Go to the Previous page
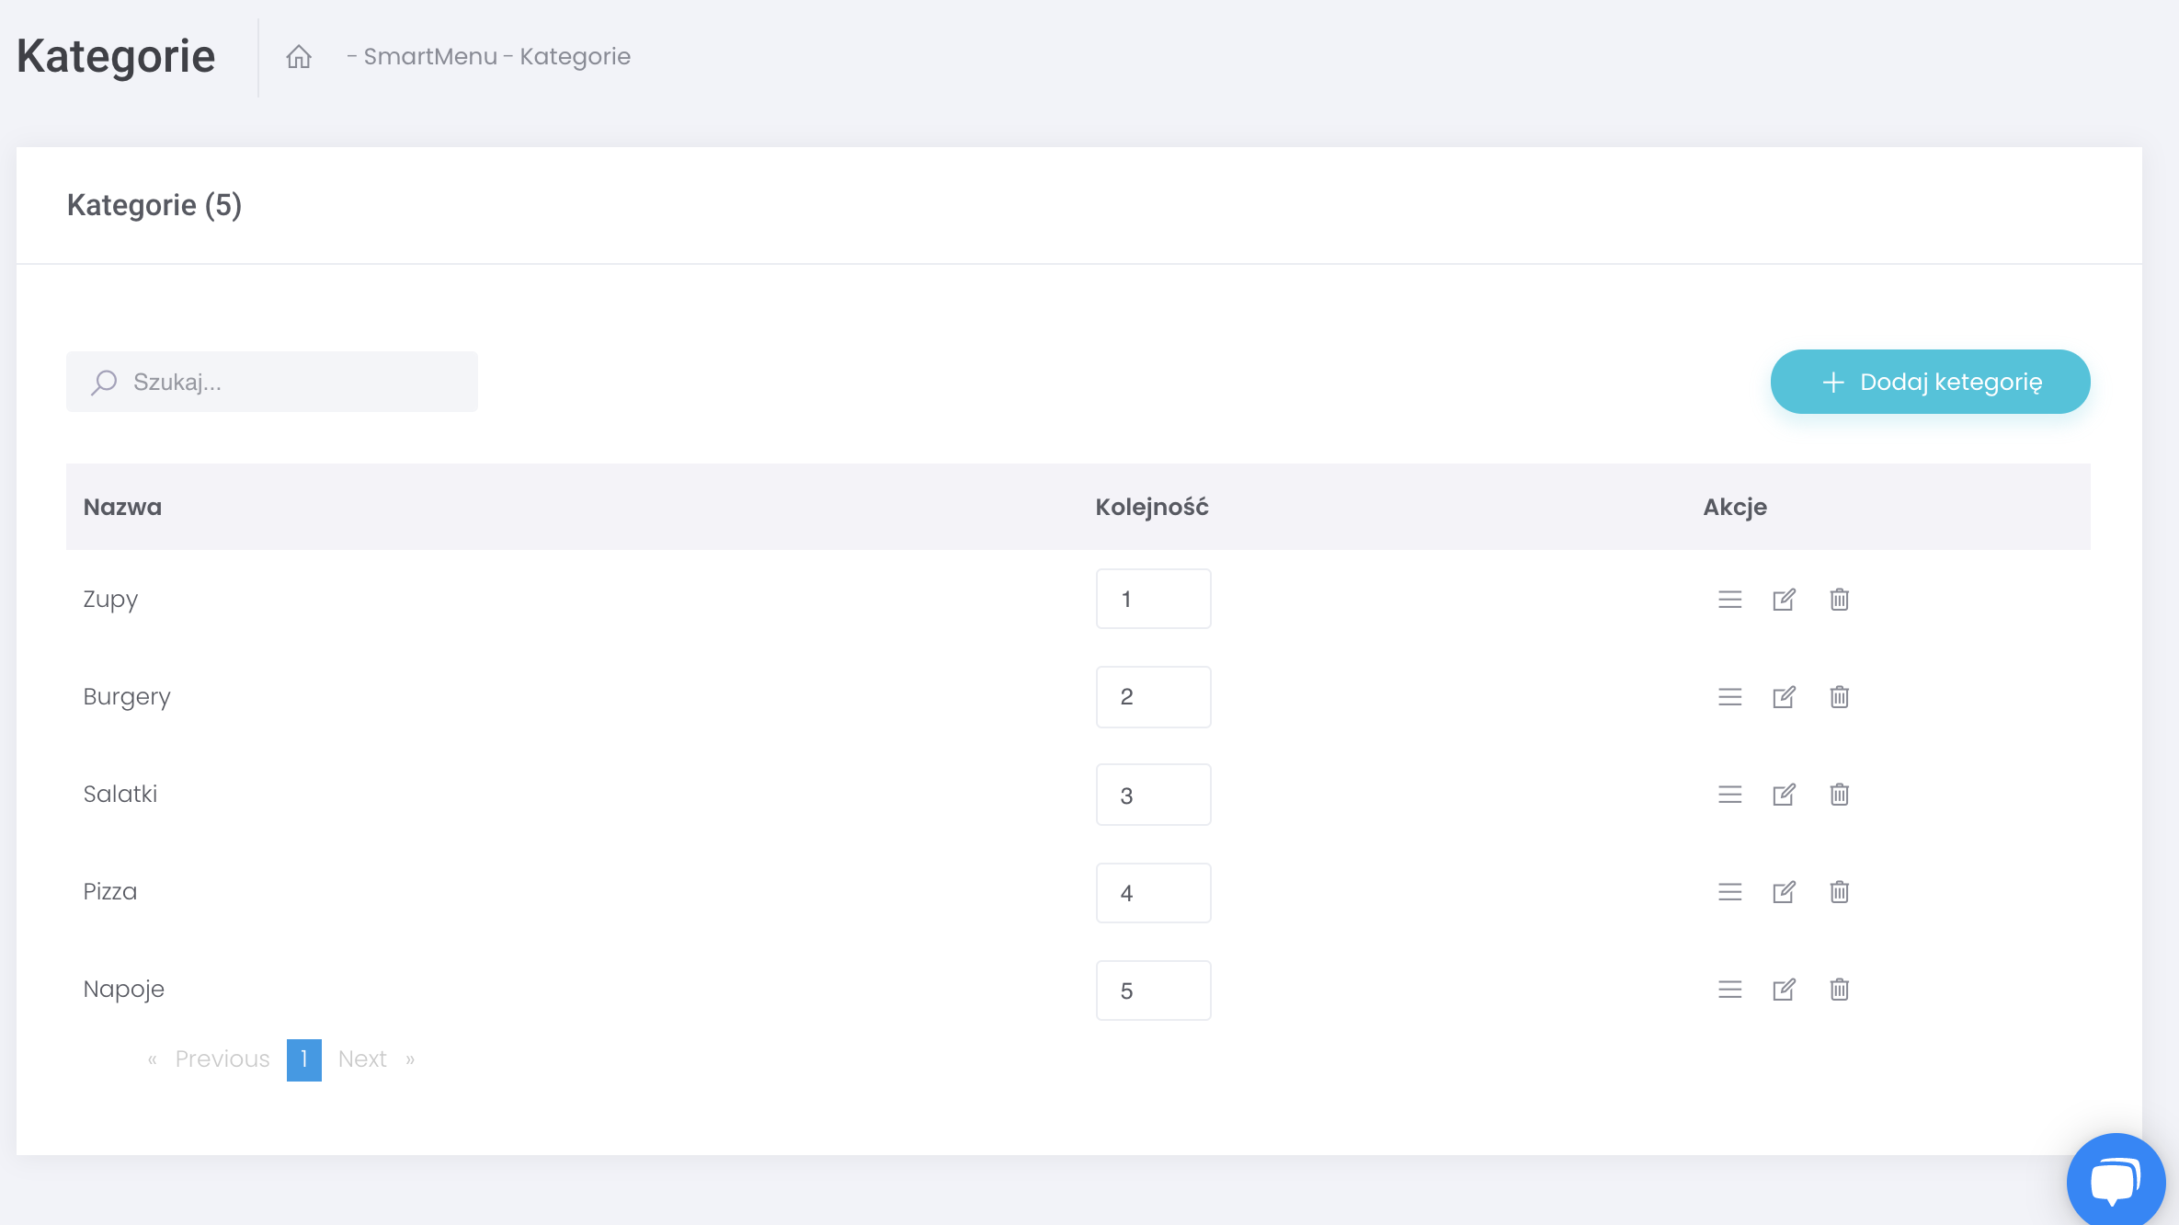2179x1225 pixels. 222,1059
